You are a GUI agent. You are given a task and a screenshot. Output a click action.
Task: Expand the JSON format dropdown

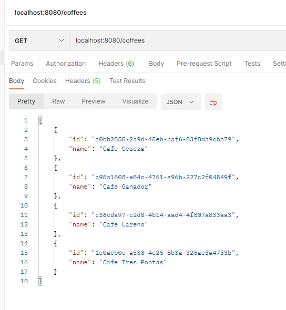click(x=180, y=102)
